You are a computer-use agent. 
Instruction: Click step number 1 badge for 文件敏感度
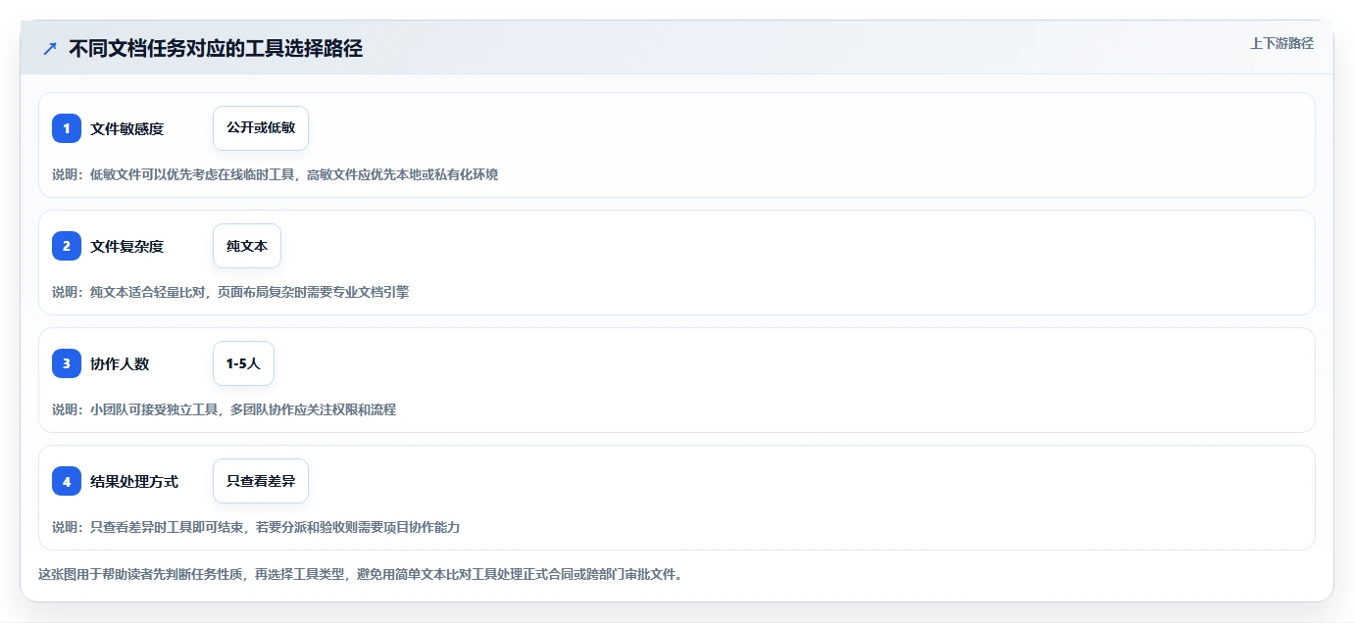pyautogui.click(x=67, y=128)
